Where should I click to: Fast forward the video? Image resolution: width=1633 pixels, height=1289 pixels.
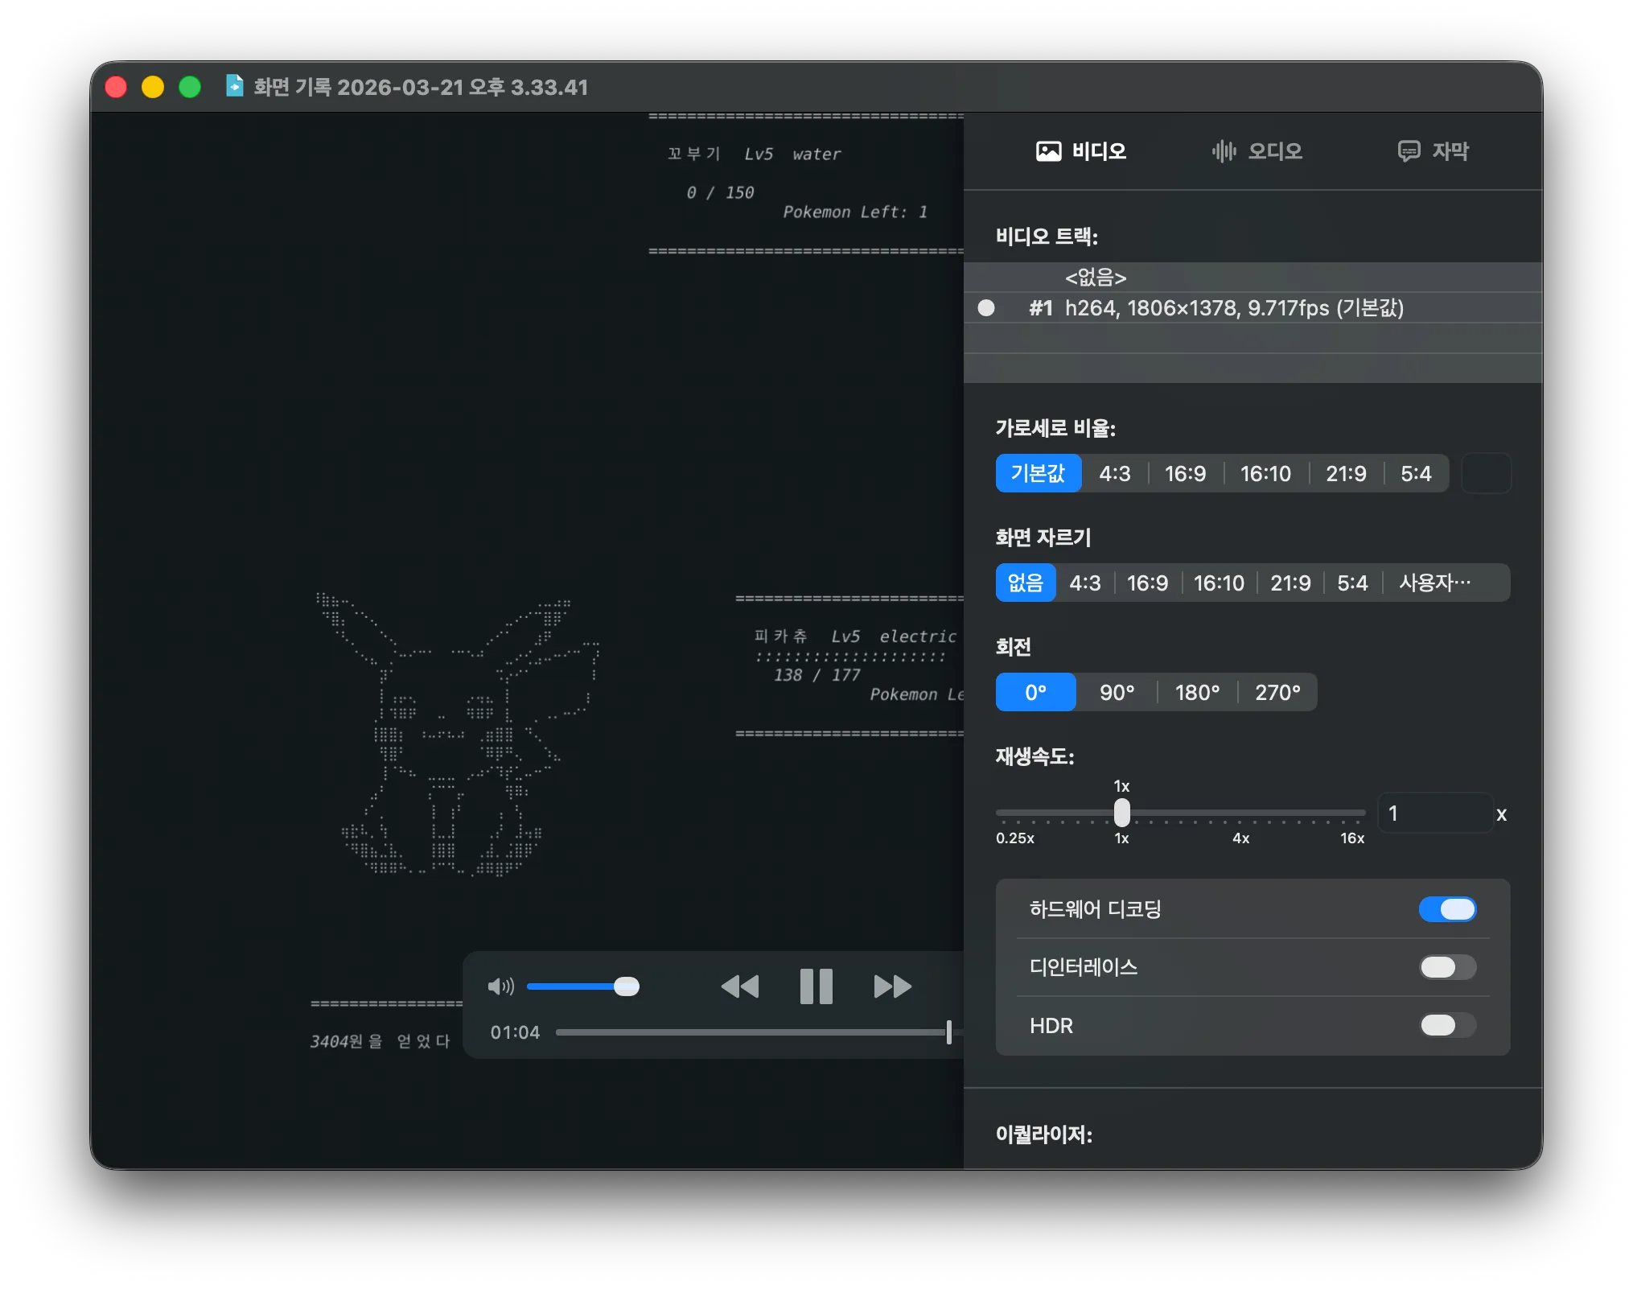892,986
